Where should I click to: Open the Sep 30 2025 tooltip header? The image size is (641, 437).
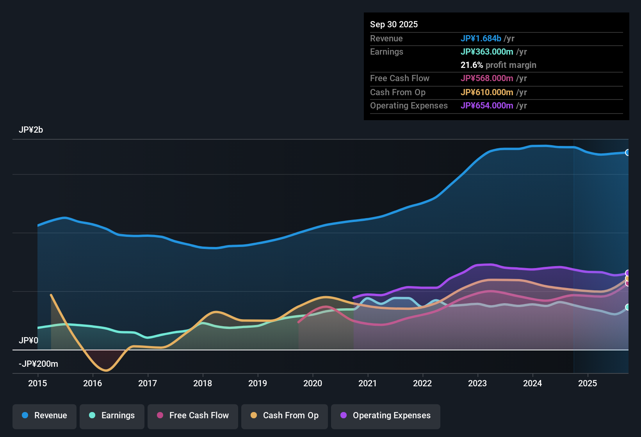coord(394,24)
